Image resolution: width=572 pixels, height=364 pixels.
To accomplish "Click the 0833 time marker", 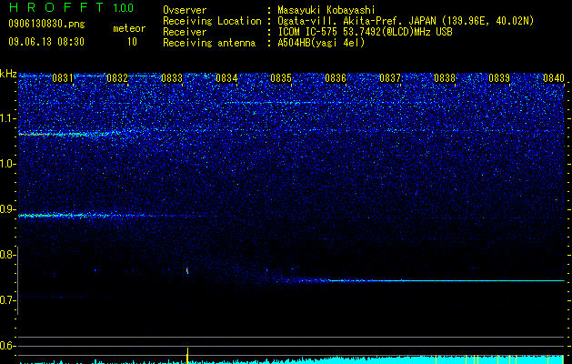I will pyautogui.click(x=172, y=78).
